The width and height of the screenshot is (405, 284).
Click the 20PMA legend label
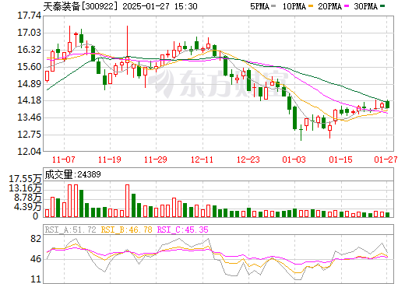point(329,6)
